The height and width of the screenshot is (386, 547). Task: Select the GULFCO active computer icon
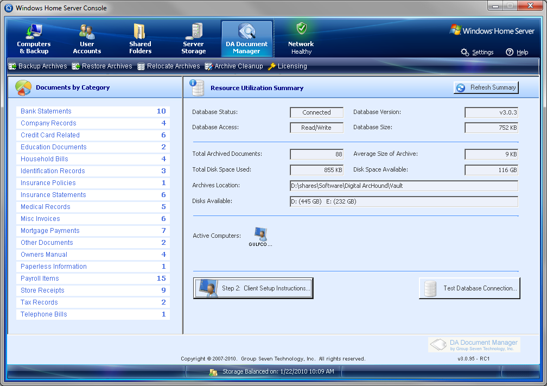coord(260,234)
